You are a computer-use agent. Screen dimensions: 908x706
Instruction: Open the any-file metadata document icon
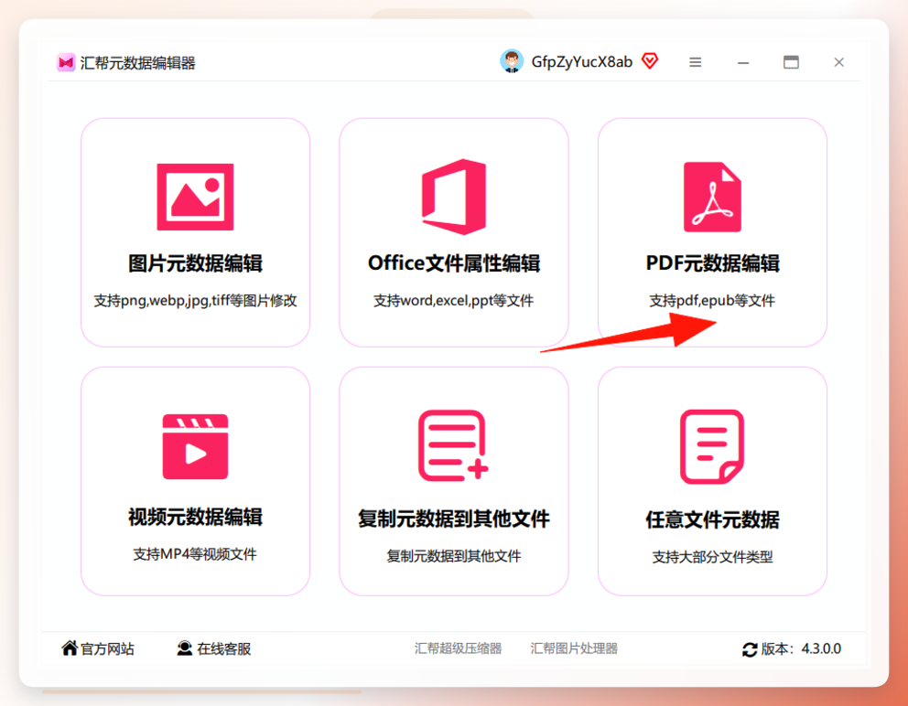point(712,446)
